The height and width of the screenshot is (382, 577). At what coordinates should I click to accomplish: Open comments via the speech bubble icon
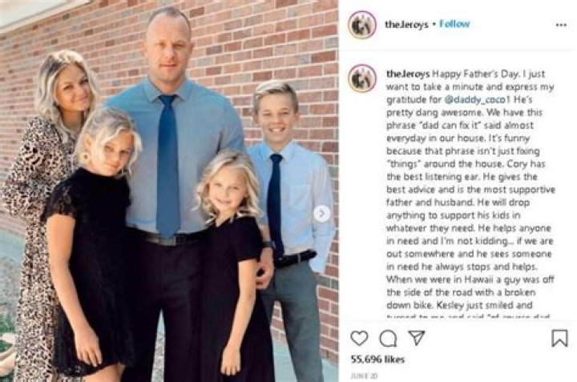(388, 338)
